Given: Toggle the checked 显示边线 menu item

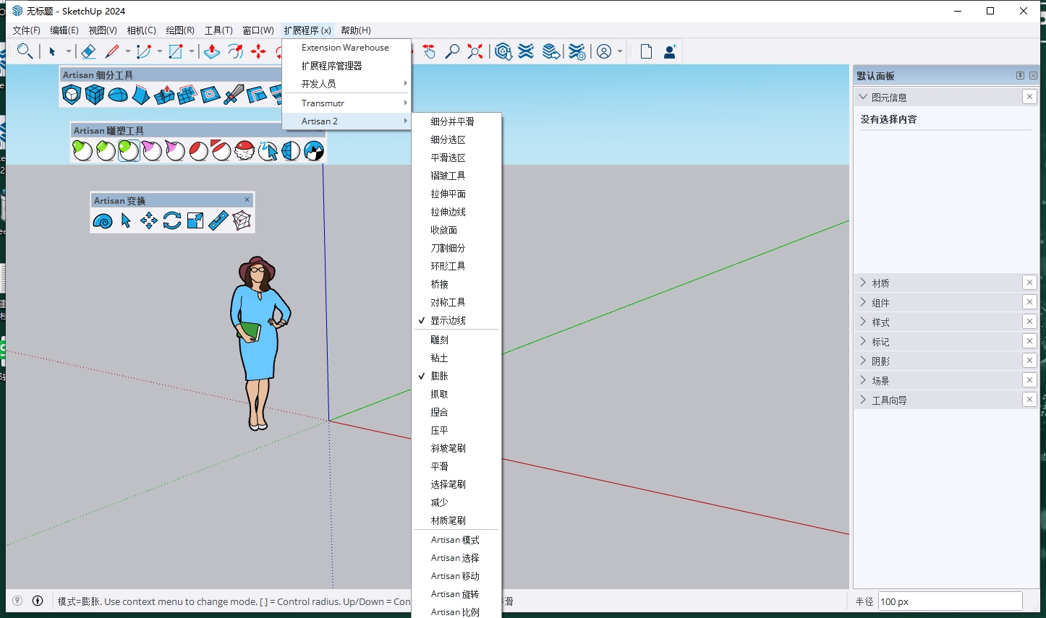Looking at the screenshot, I should click(x=456, y=320).
